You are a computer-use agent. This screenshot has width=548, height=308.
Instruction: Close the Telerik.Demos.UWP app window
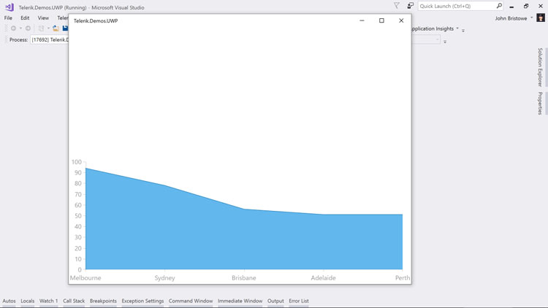(401, 20)
